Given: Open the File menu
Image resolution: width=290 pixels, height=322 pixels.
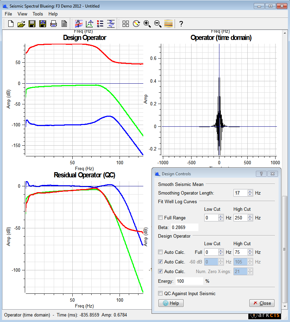Looking at the screenshot, I should pyautogui.click(x=8, y=14).
